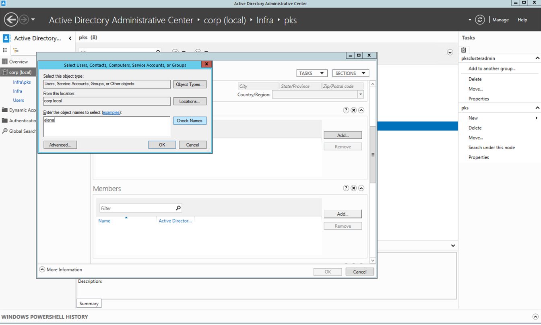Screen dimensions: 541x325
Task: Click the Global Search magnifier icon
Action: [5, 131]
